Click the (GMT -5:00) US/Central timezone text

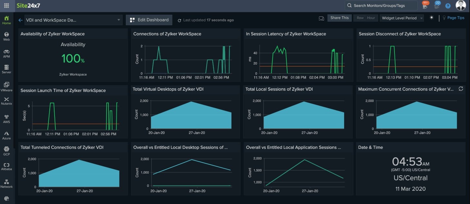pyautogui.click(x=411, y=170)
